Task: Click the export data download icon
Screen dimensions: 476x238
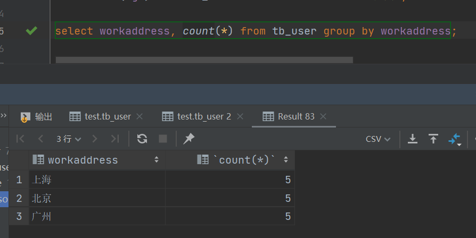Action: point(412,139)
